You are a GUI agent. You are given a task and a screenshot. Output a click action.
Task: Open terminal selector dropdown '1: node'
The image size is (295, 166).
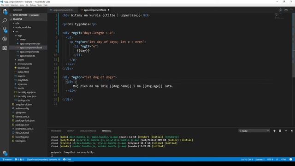254,131
